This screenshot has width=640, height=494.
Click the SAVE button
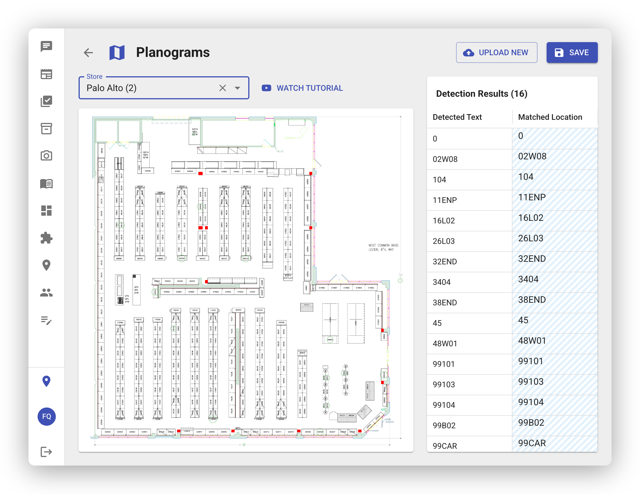pyautogui.click(x=572, y=52)
